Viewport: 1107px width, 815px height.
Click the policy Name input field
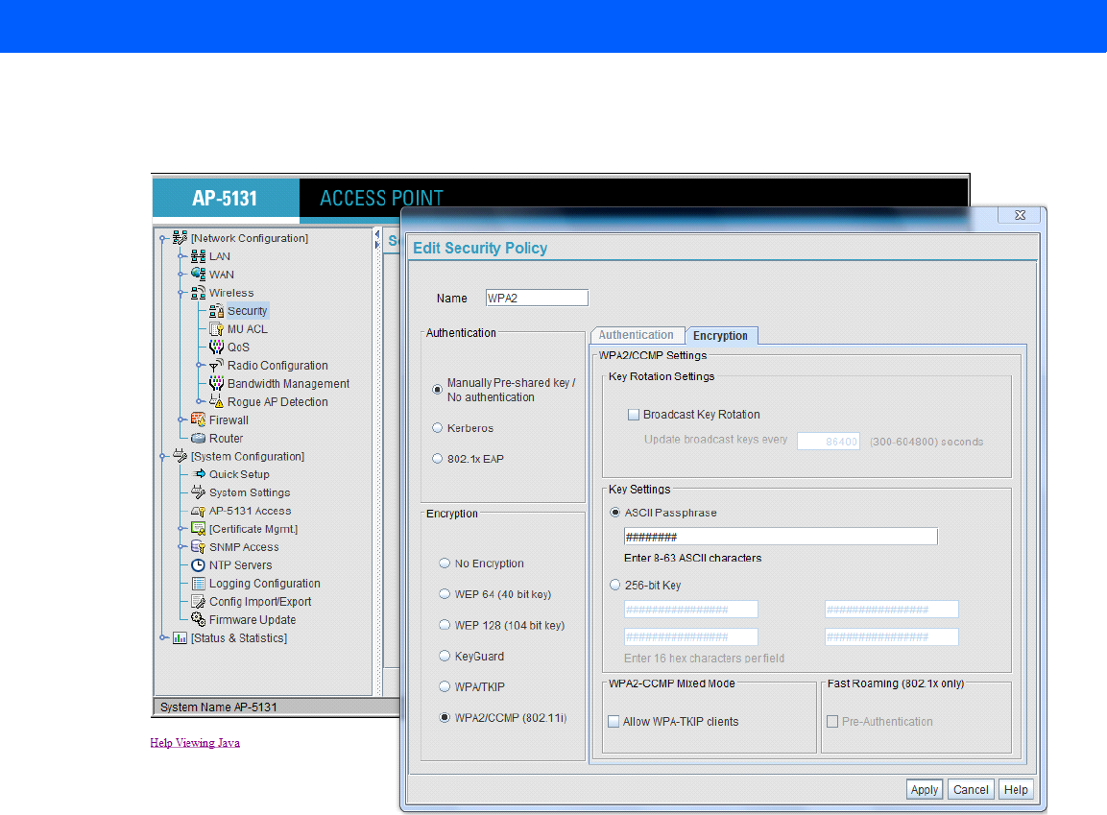[x=537, y=298]
